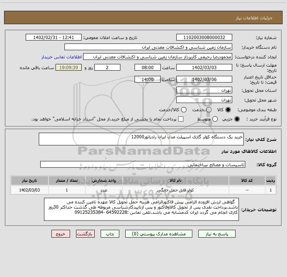287x277 pixels.
Task: Click the نام دستگاه خریدار field
Action: coord(148,47)
